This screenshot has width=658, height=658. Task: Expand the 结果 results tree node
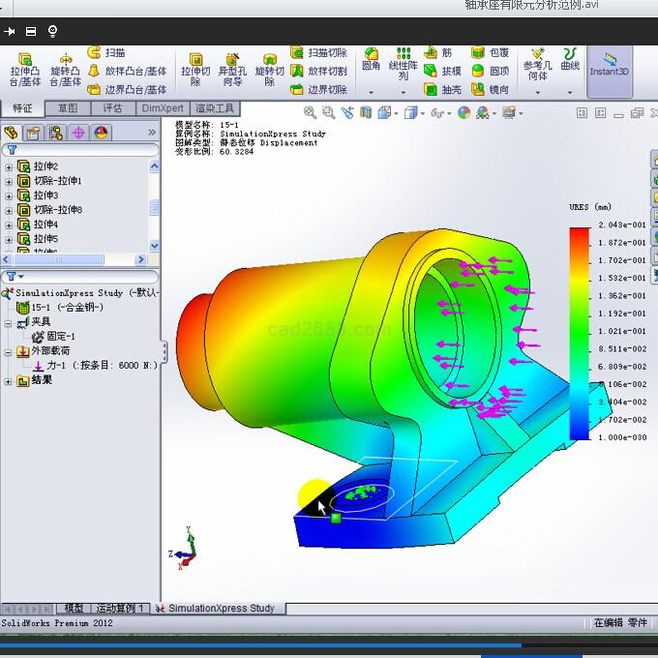[9, 381]
